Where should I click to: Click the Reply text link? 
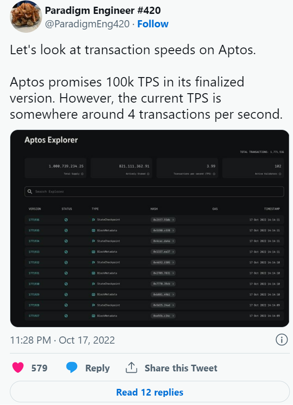pos(97,368)
